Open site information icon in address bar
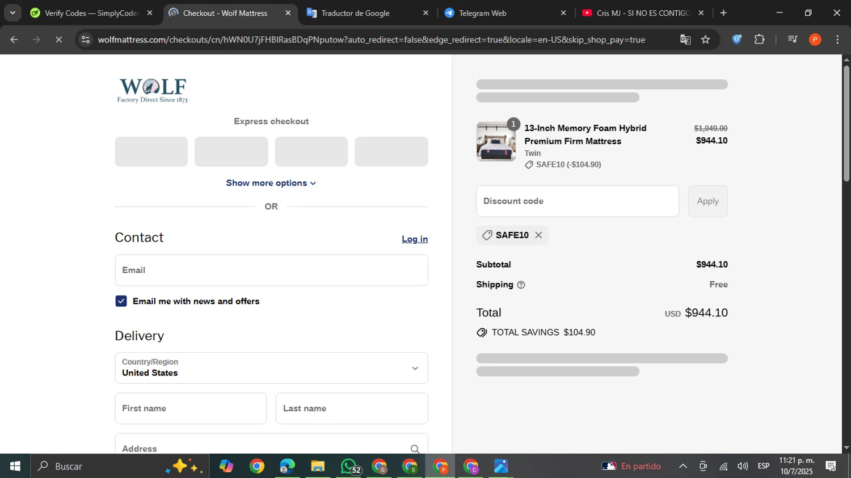Image resolution: width=851 pixels, height=478 pixels. (x=86, y=39)
